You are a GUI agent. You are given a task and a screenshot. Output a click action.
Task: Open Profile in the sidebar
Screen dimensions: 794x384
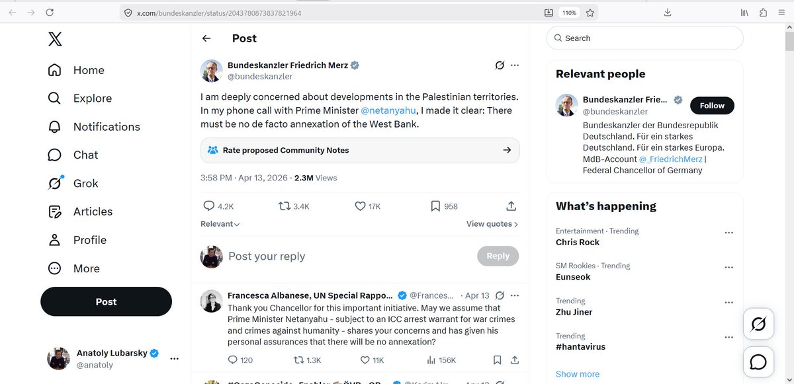click(77, 240)
